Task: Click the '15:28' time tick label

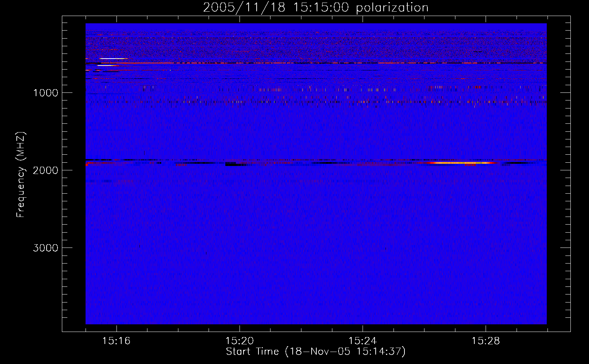Action: tap(486, 341)
